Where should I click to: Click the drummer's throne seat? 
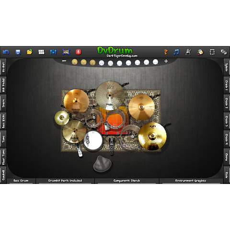(x=102, y=164)
